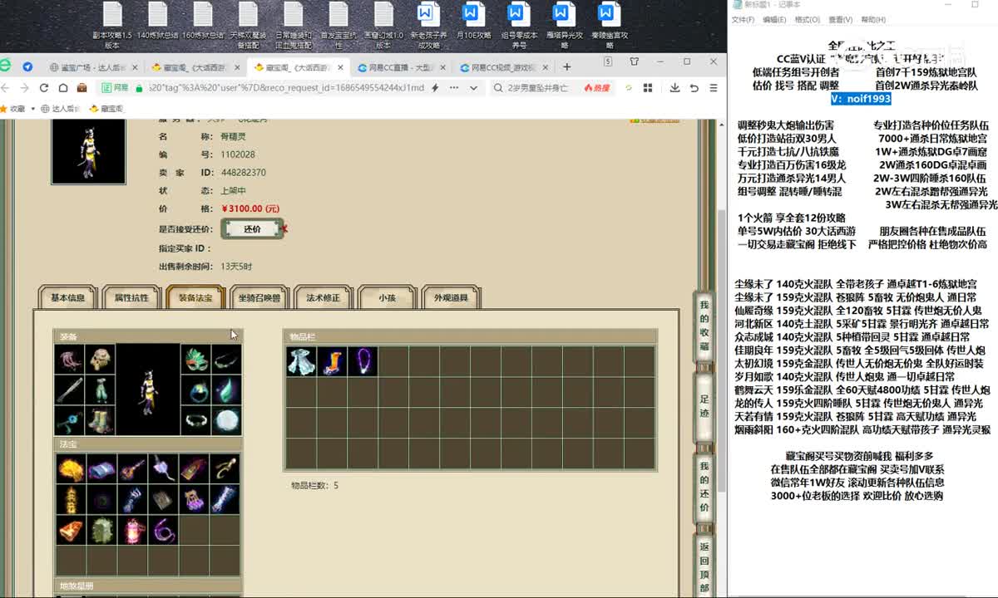Click the 返回顶部 side button

[704, 567]
